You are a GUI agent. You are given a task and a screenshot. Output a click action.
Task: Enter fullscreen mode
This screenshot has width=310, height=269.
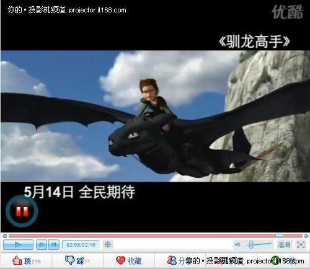click(x=301, y=245)
